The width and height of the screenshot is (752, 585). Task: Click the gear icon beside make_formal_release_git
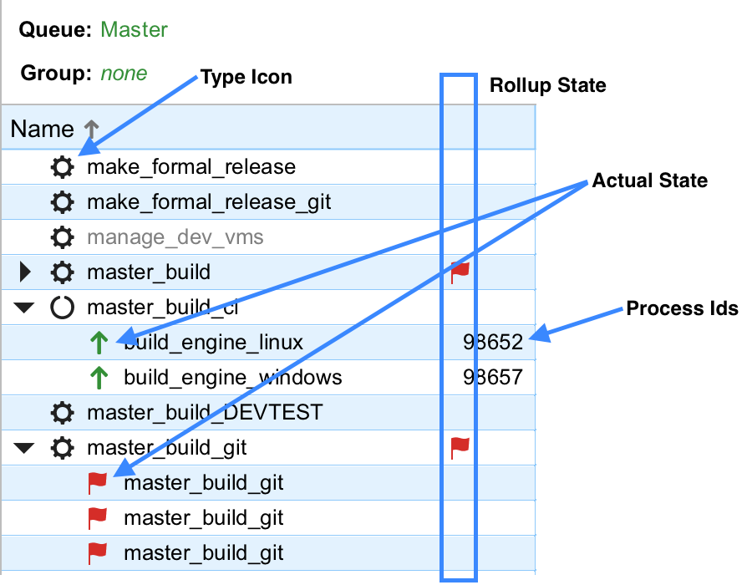[62, 202]
